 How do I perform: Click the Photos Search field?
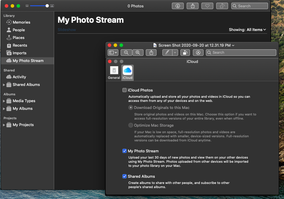(x=250, y=6)
